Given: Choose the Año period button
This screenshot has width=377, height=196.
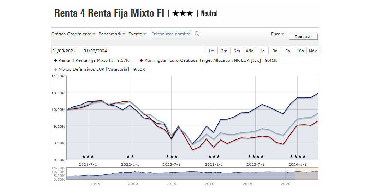Looking at the screenshot, I should point(249,51).
